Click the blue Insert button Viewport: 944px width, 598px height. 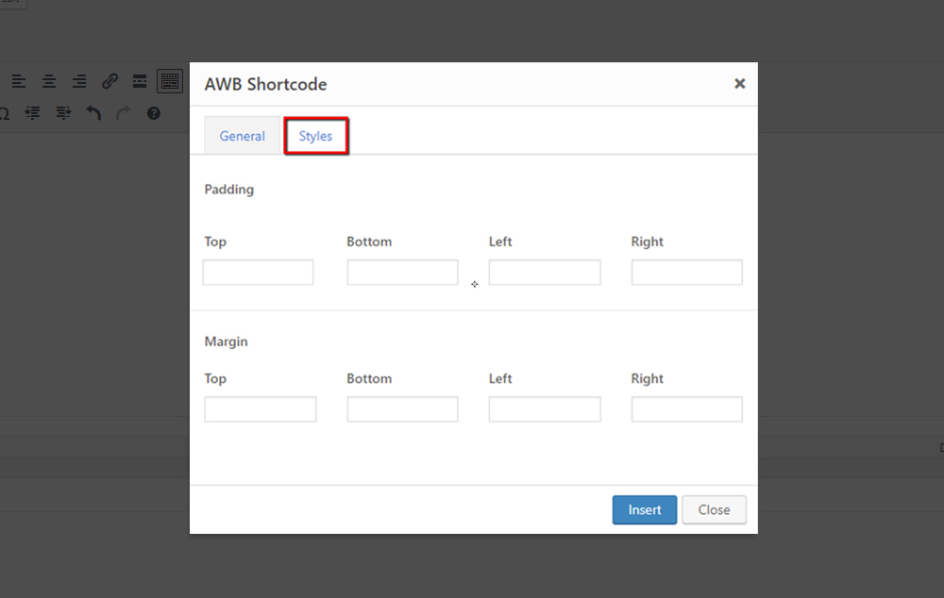point(645,509)
